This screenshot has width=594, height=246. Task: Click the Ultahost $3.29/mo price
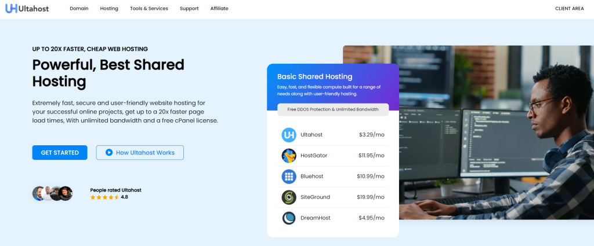pyautogui.click(x=372, y=134)
